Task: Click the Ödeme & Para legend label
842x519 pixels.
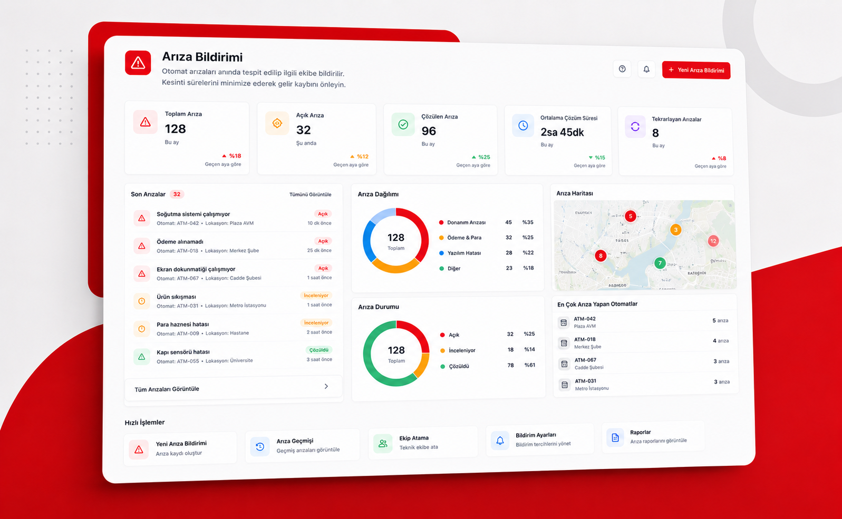Action: click(464, 238)
